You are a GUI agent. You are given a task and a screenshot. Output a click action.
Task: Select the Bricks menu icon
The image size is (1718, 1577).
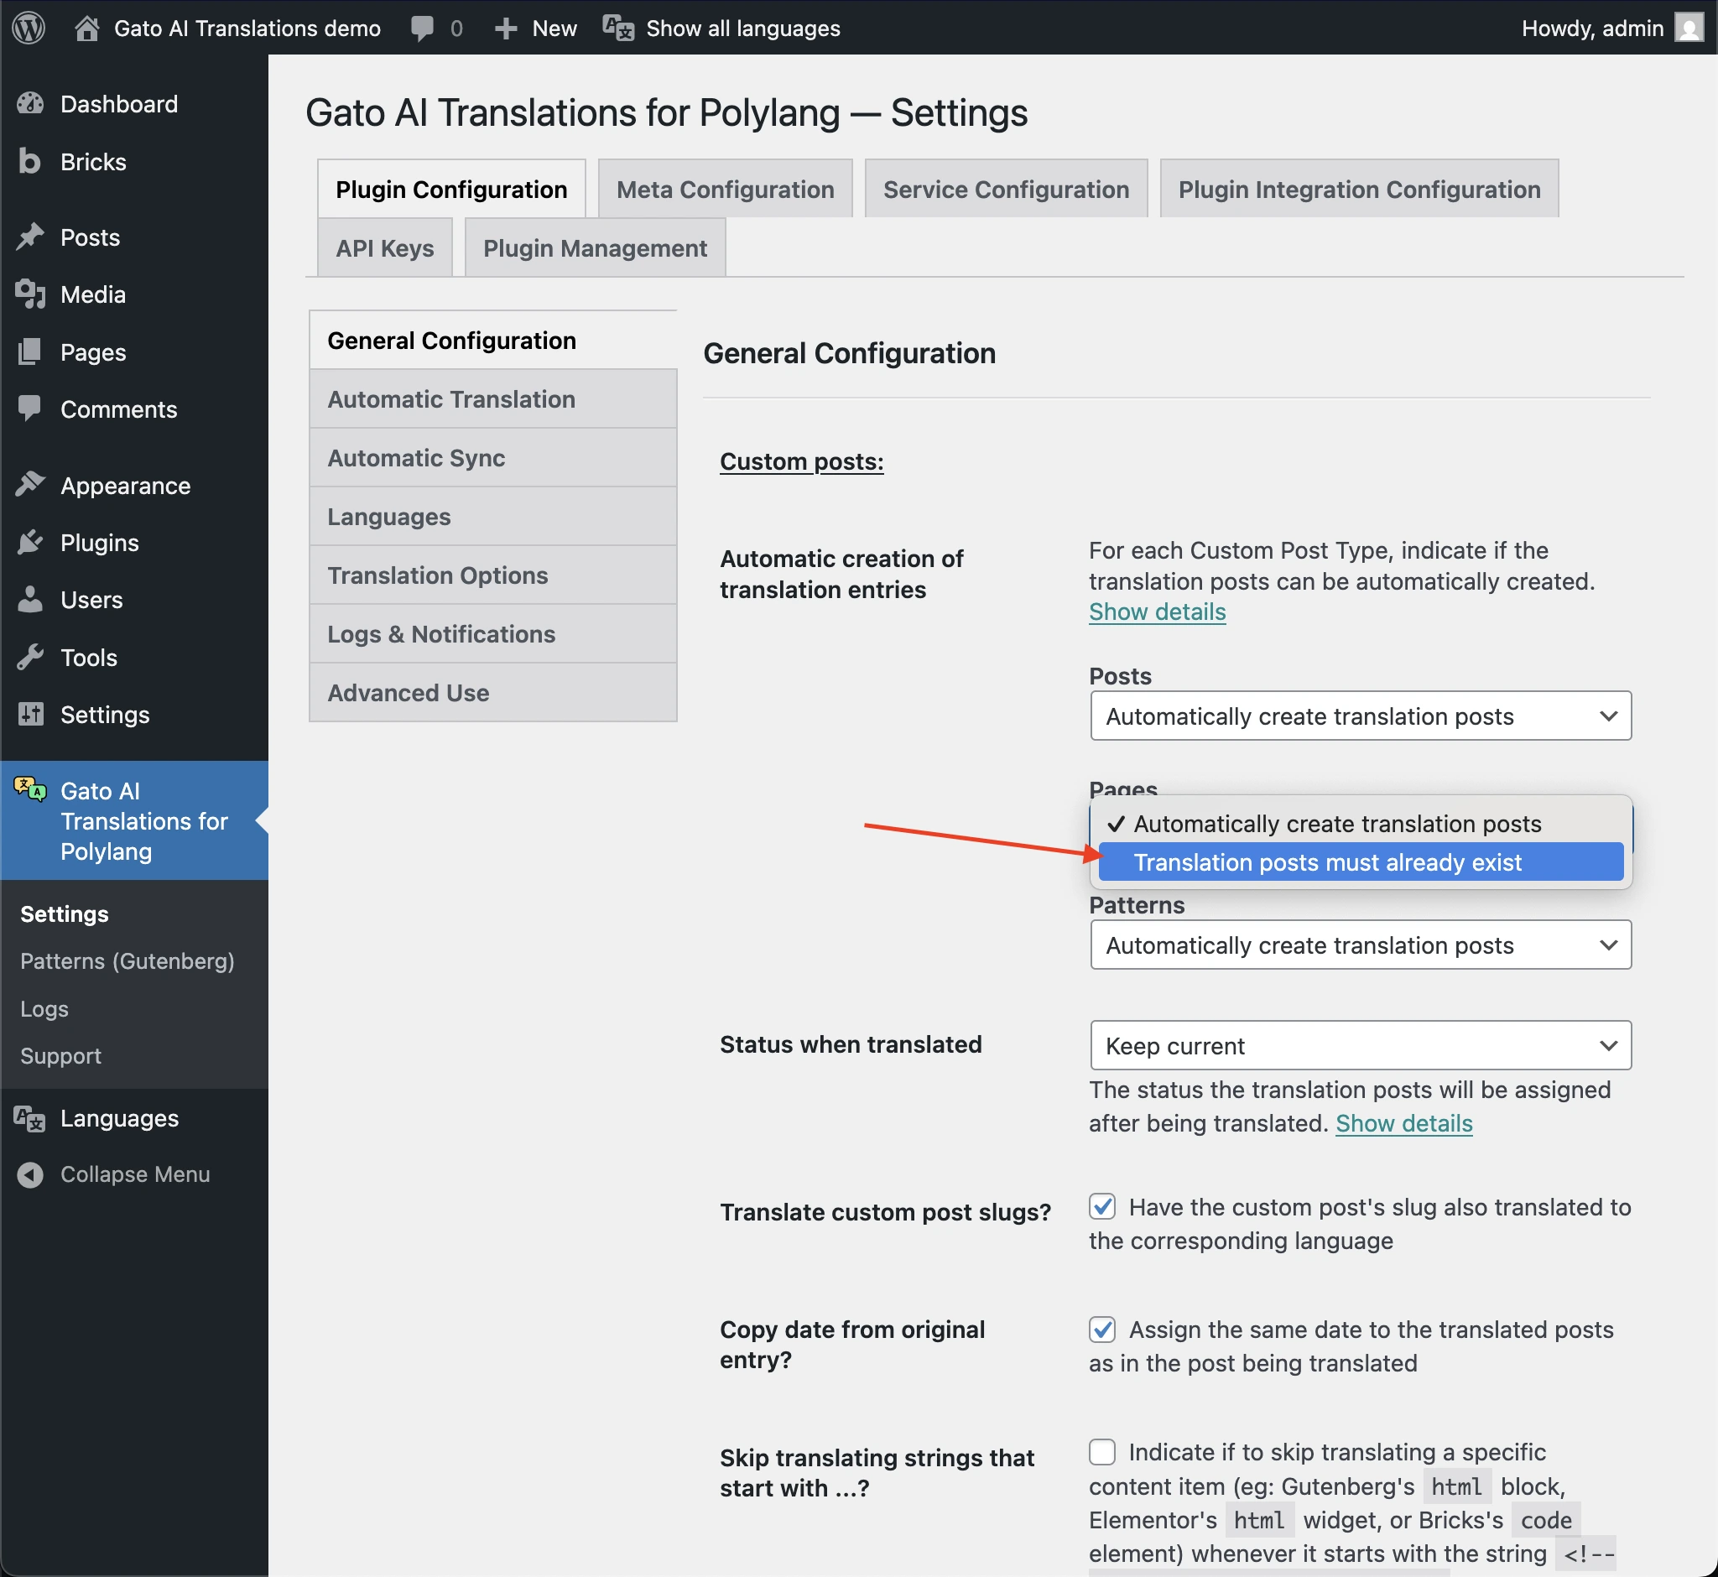[31, 161]
